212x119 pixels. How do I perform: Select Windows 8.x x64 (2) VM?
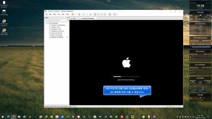(x=58, y=31)
